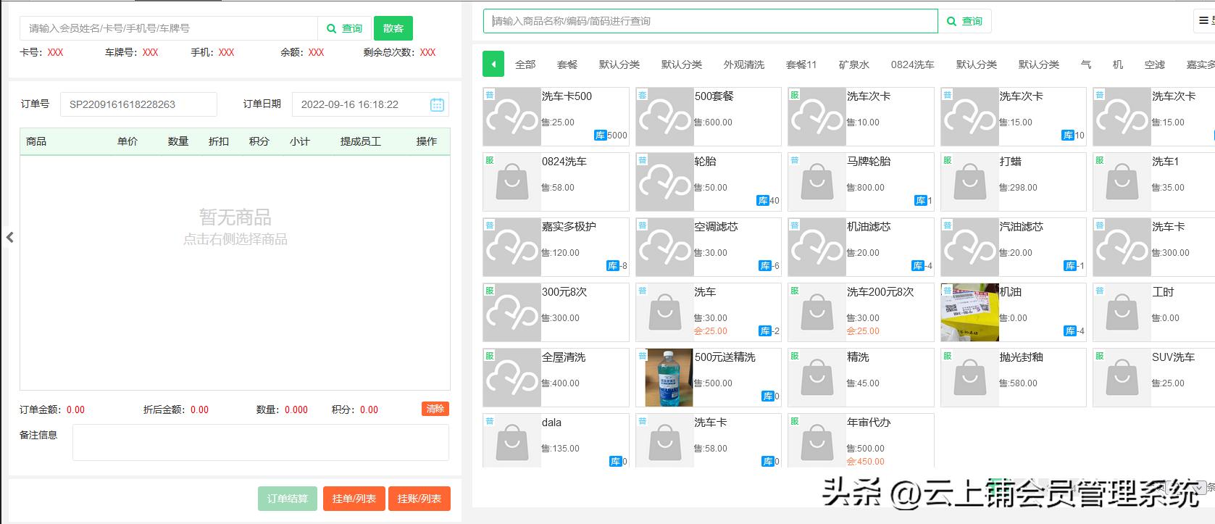Screen dimensions: 1215x524
Task: Click the 全屋清洗 cloud icon
Action: click(x=512, y=378)
